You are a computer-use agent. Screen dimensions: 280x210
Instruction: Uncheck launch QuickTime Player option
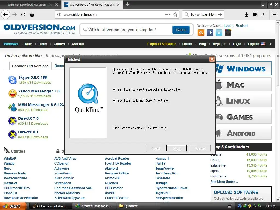point(114,100)
